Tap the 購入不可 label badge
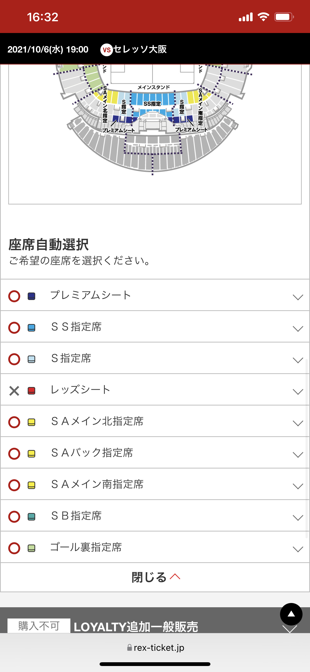The height and width of the screenshot is (672, 310). pyautogui.click(x=39, y=626)
